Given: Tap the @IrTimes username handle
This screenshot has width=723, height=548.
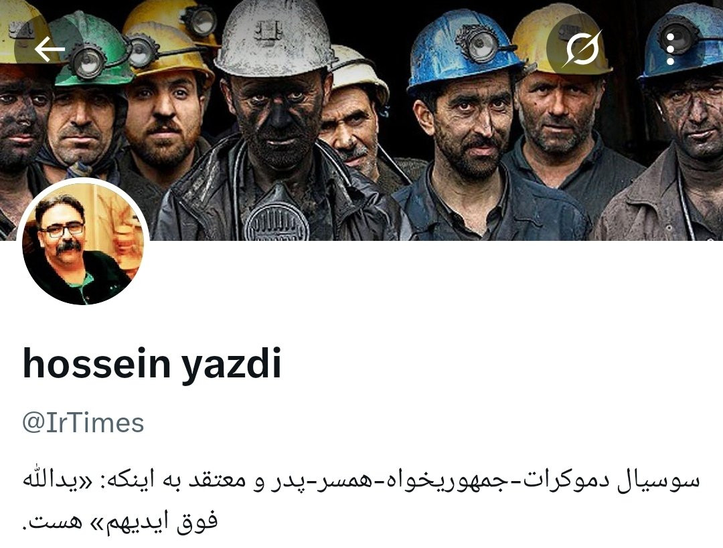Looking at the screenshot, I should [83, 423].
